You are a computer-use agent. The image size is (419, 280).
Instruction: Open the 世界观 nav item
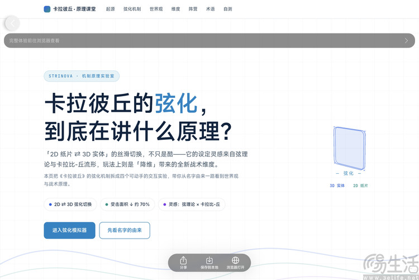pyautogui.click(x=156, y=9)
